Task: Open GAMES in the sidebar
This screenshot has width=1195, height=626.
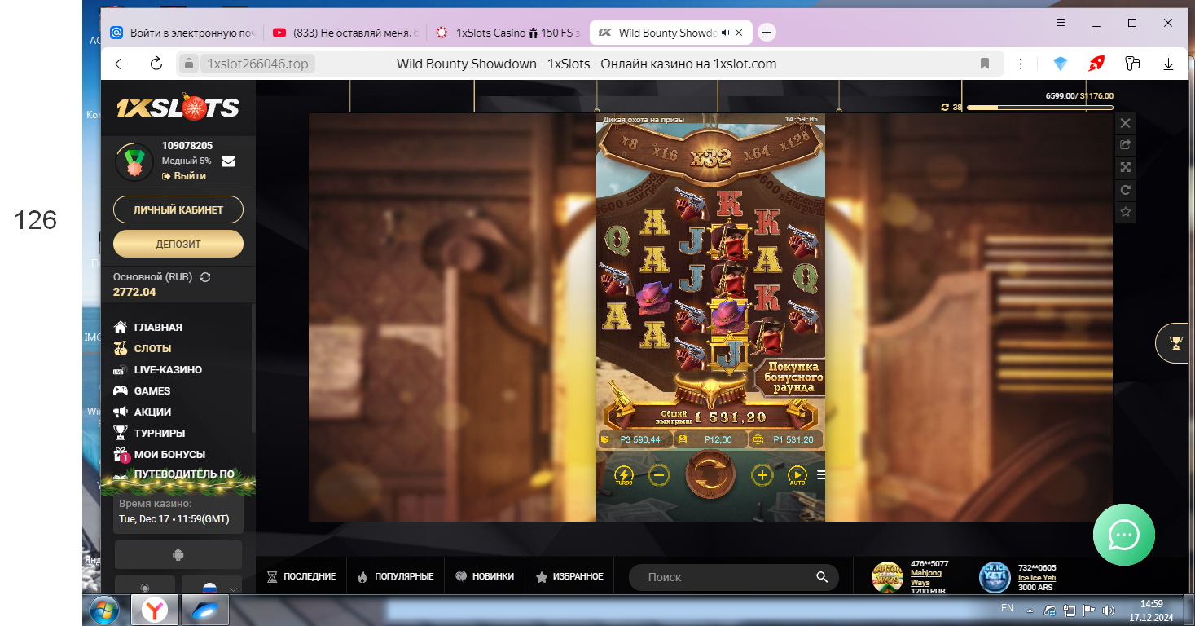Action: pyautogui.click(x=143, y=390)
